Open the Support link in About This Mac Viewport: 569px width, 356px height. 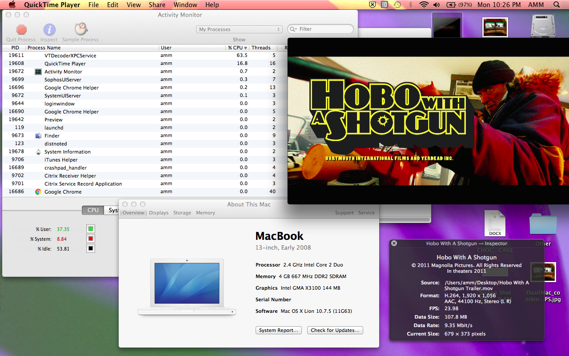click(345, 213)
